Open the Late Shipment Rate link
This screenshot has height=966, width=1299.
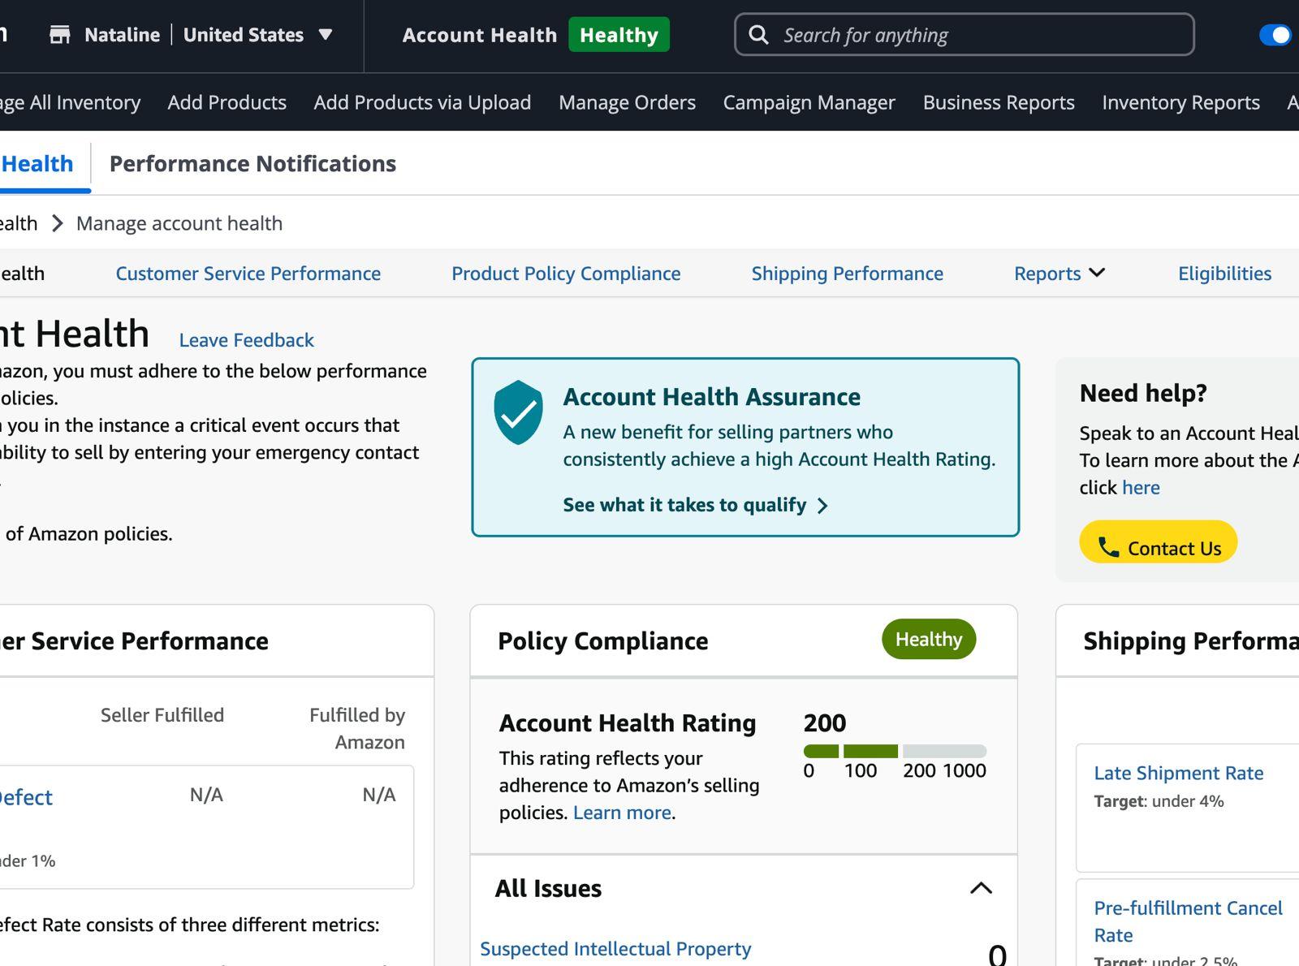click(x=1178, y=773)
